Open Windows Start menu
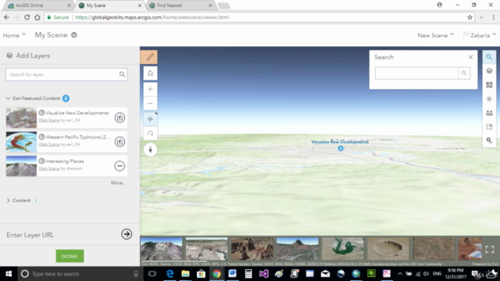500x281 pixels. tap(9, 274)
